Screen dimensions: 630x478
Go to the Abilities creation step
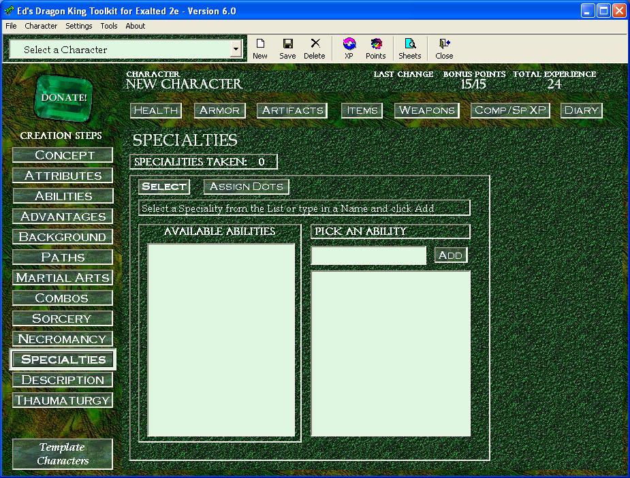click(63, 196)
